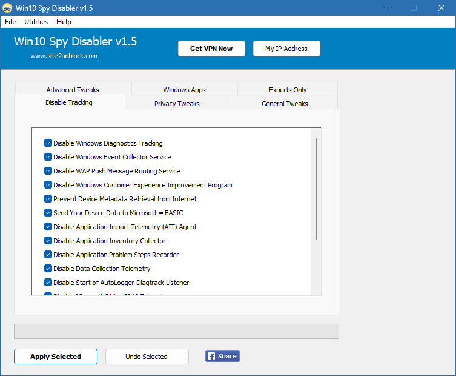Switch to the Windows Apps tab

pos(184,89)
